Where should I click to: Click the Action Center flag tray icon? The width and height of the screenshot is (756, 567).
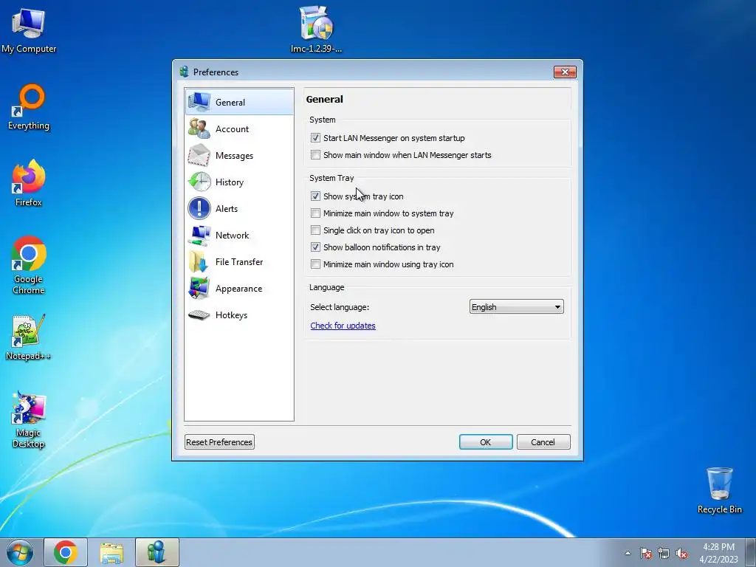click(x=646, y=554)
